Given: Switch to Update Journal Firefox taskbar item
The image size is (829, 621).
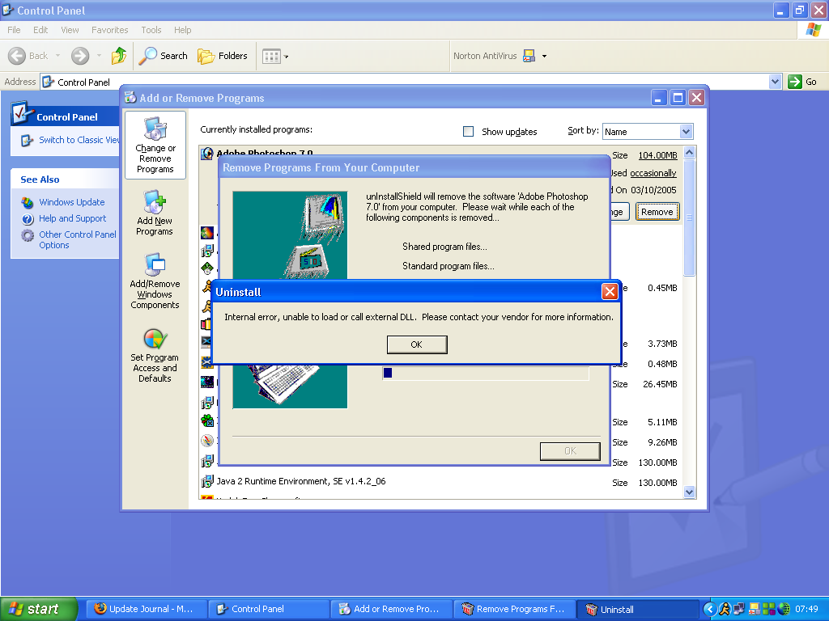Looking at the screenshot, I should pyautogui.click(x=146, y=609).
